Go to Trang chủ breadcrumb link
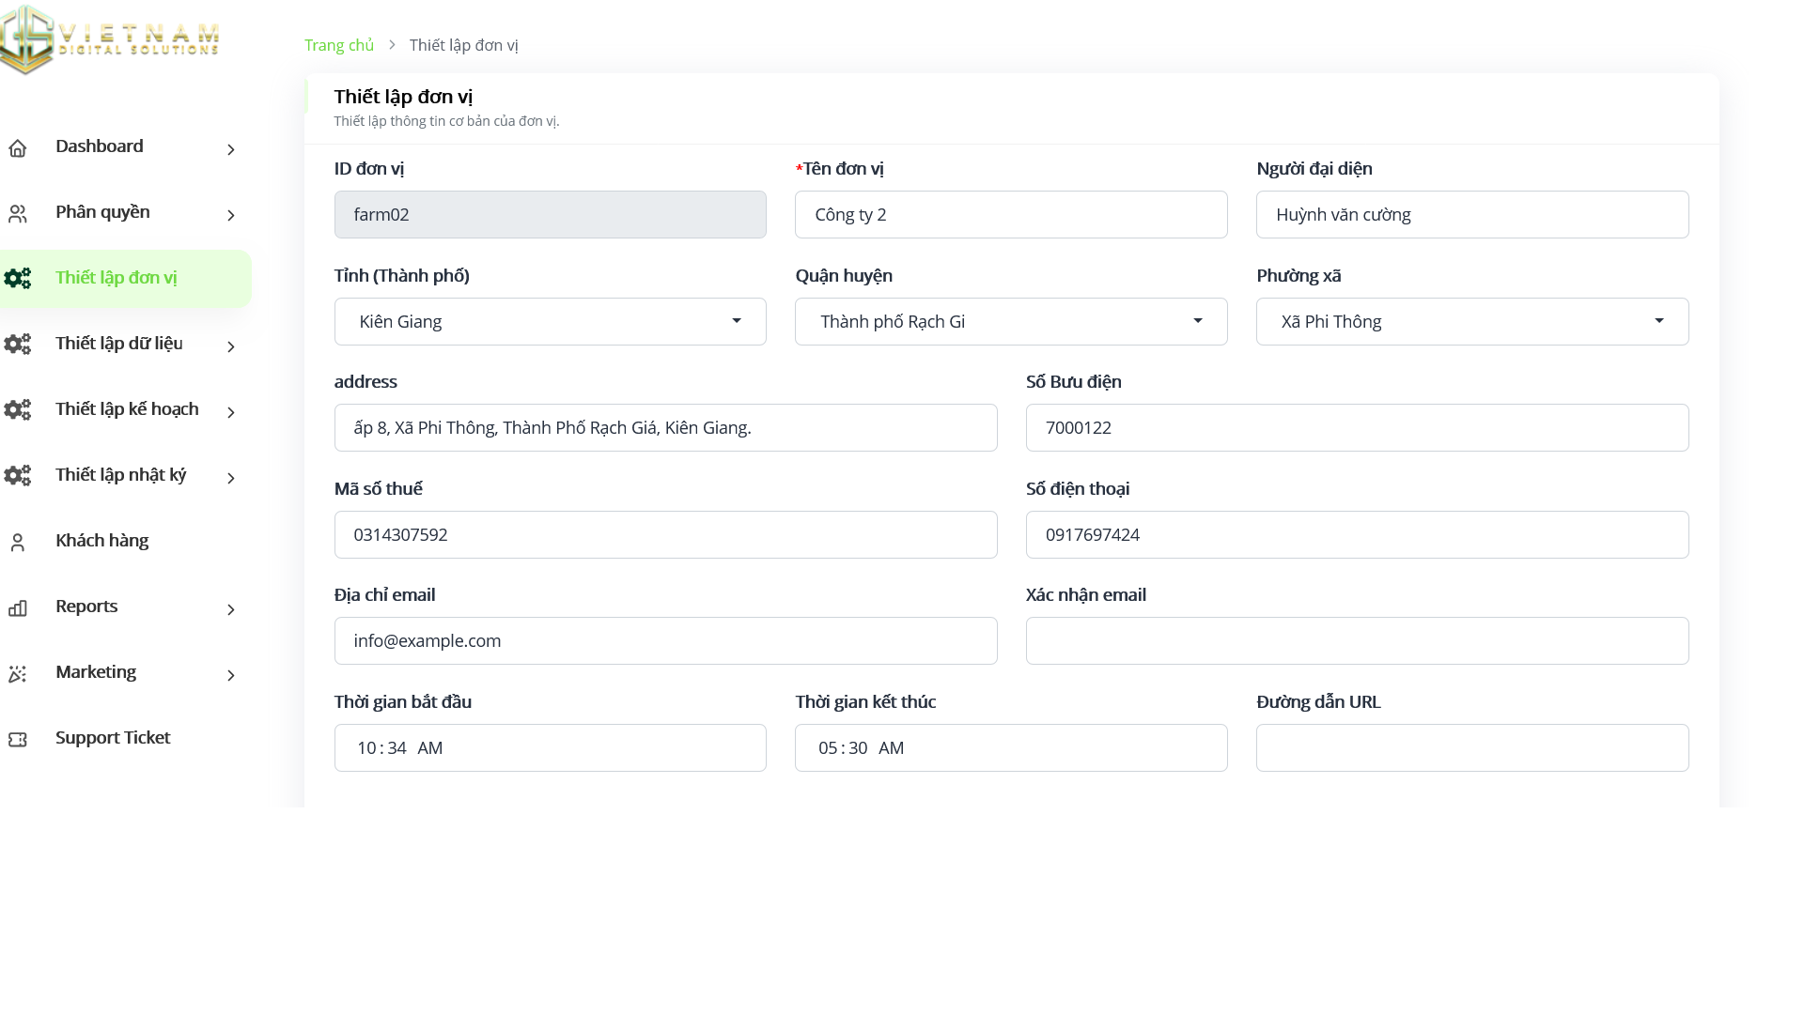This screenshot has height=1014, width=1804. (338, 45)
